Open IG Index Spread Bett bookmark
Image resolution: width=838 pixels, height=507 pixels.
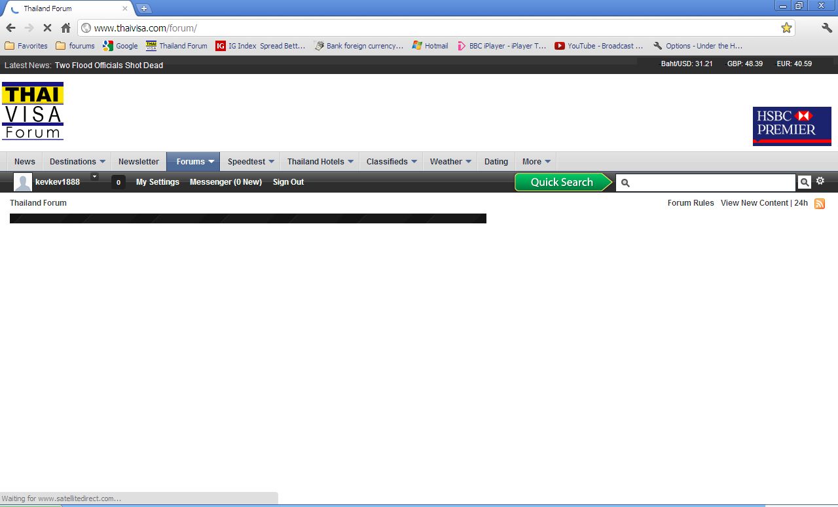click(261, 46)
